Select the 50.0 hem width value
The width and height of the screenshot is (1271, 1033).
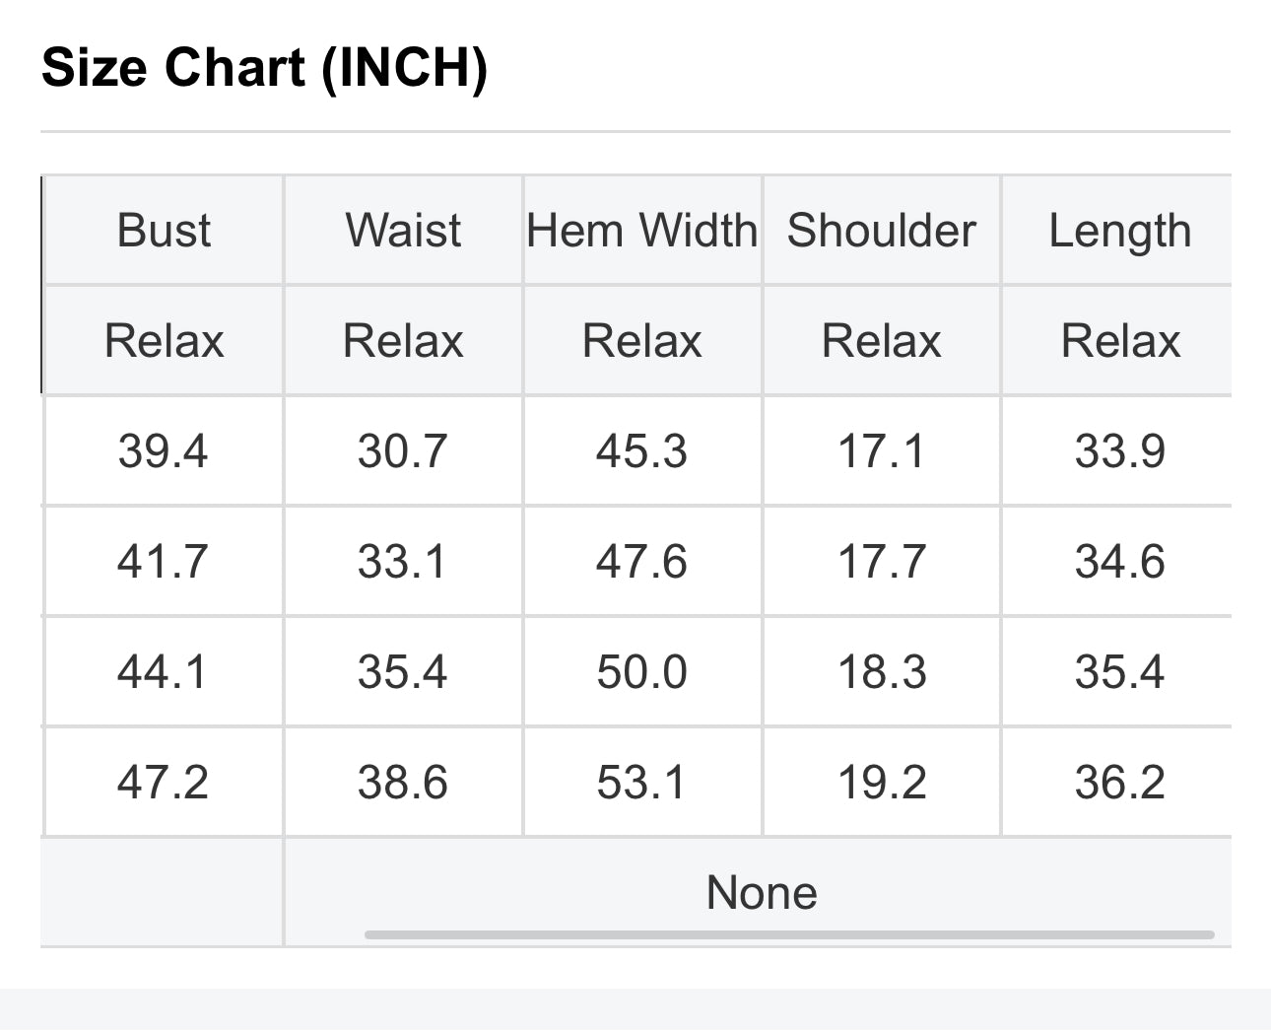click(x=642, y=672)
